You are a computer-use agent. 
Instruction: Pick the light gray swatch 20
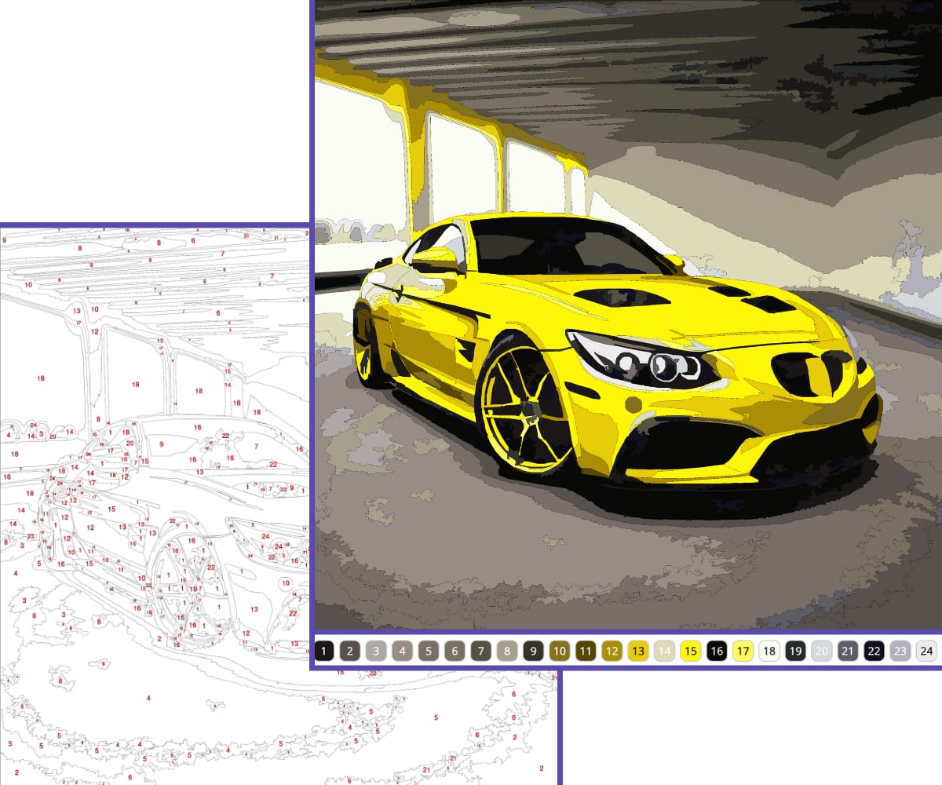point(822,652)
